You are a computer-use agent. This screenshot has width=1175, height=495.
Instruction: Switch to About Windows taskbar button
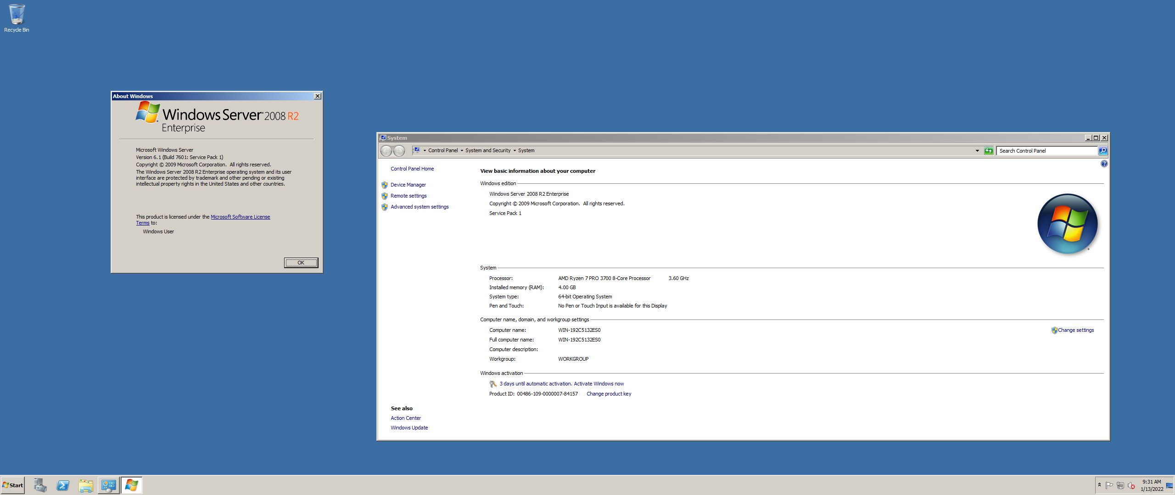click(x=132, y=485)
